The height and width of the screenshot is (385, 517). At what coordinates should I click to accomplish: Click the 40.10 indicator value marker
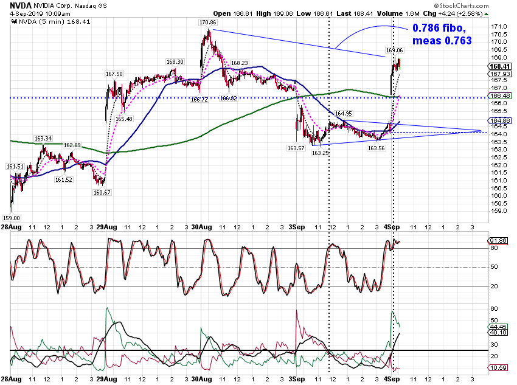click(498, 332)
